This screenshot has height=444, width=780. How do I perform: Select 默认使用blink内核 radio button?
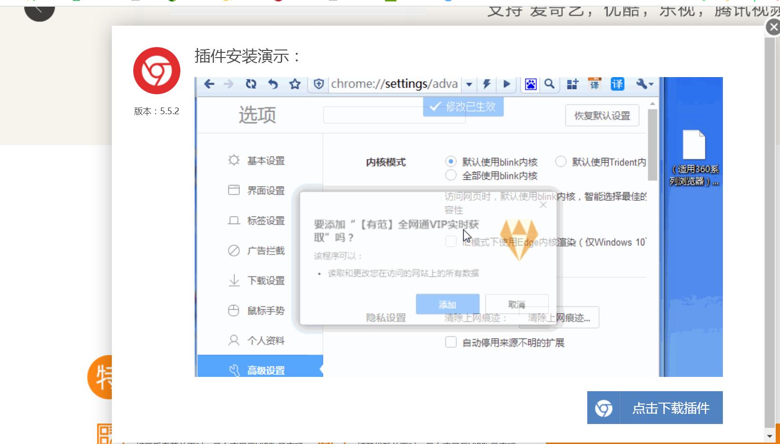451,162
